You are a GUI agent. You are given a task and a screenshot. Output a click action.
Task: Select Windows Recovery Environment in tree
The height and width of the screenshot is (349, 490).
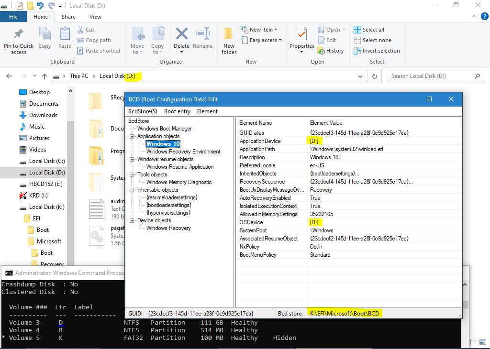[183, 152]
